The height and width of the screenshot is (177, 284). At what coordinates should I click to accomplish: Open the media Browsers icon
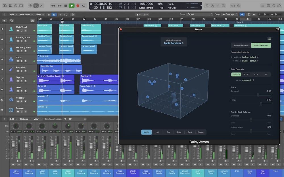(280, 6)
